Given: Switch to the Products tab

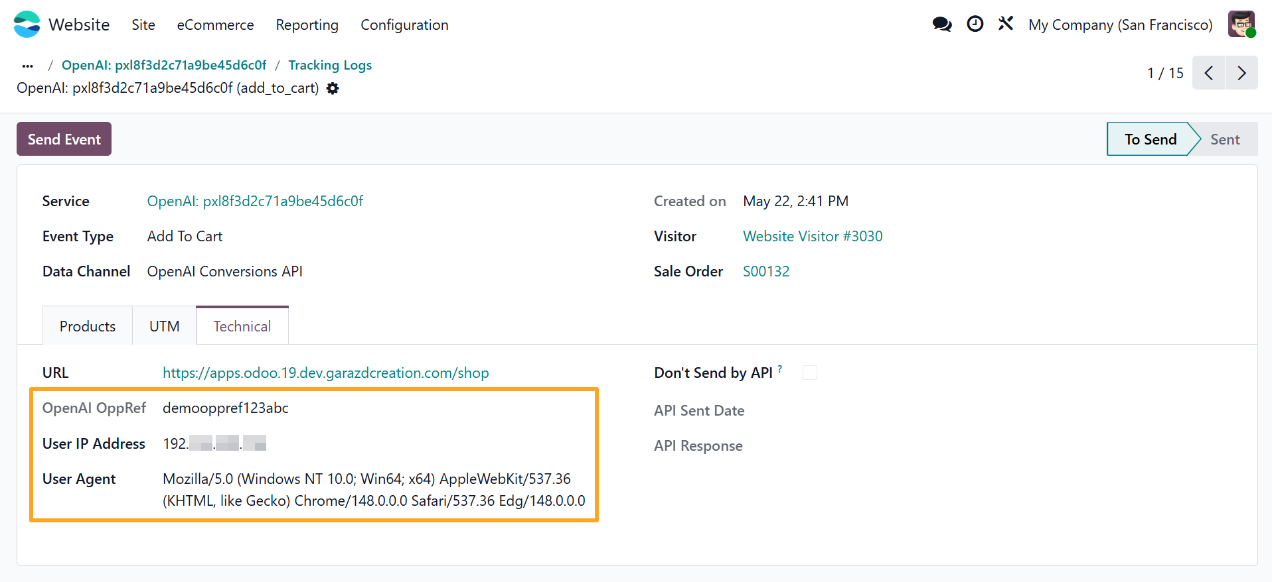Looking at the screenshot, I should click(88, 326).
